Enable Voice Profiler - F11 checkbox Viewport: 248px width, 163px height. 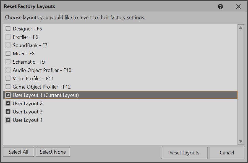click(x=8, y=78)
